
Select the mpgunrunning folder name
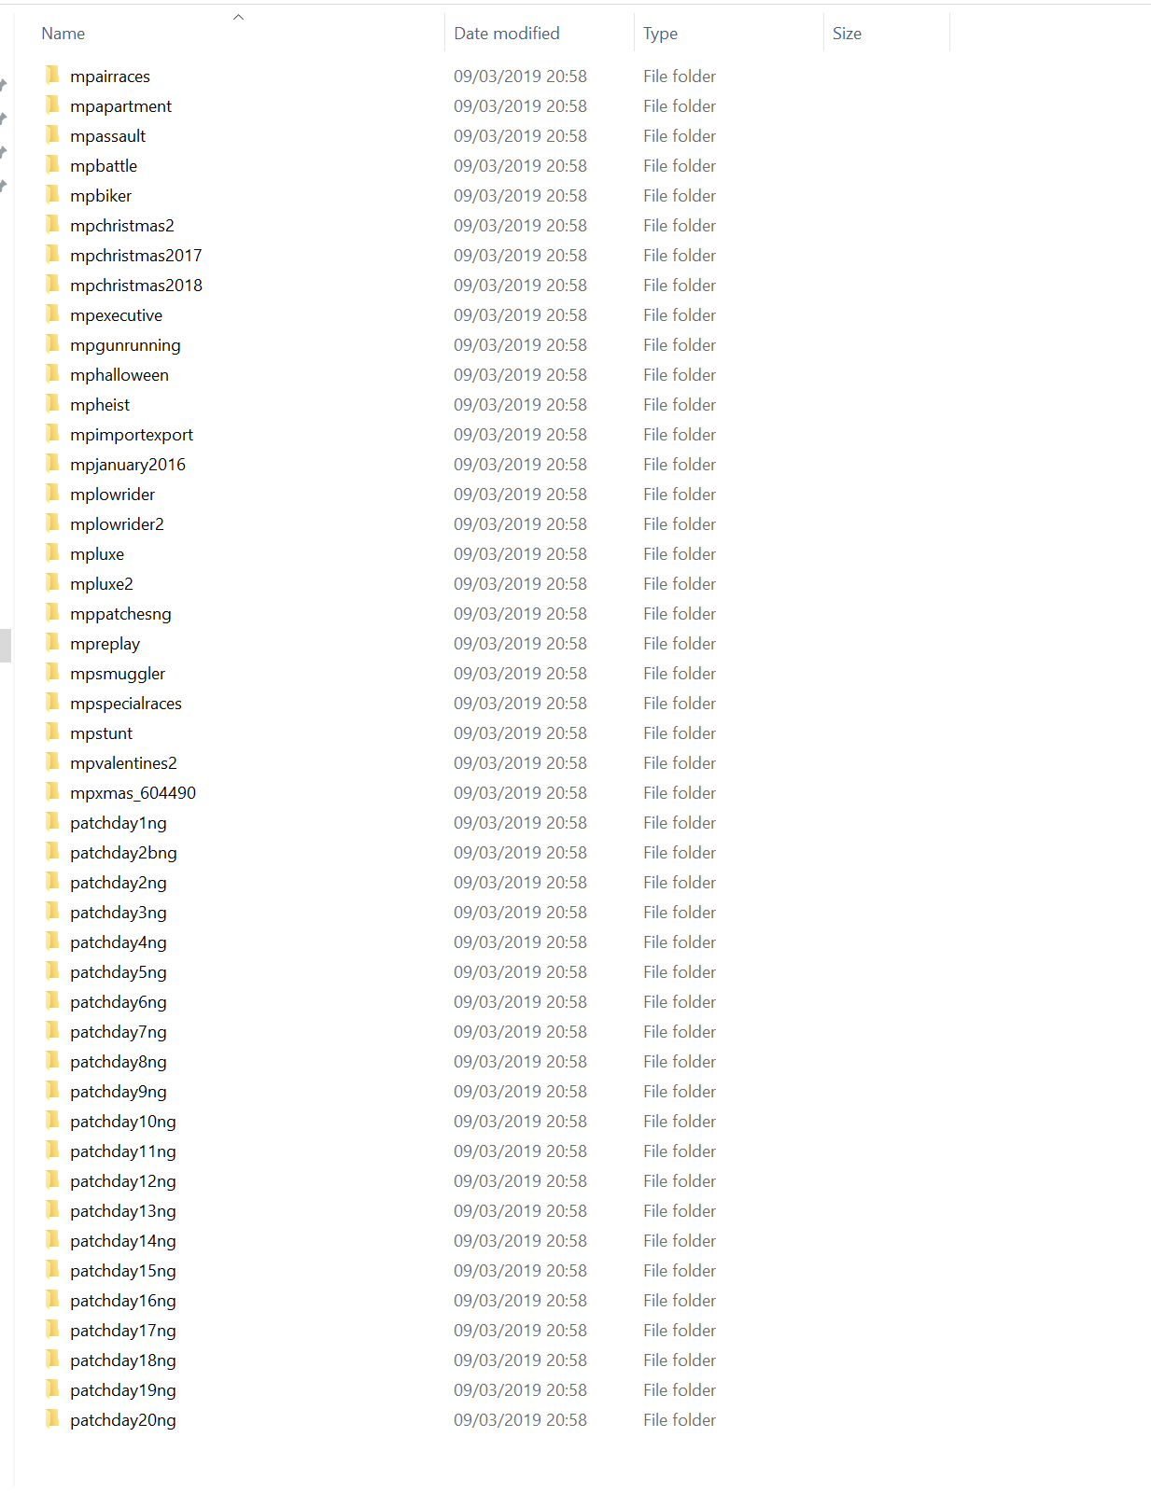125,345
